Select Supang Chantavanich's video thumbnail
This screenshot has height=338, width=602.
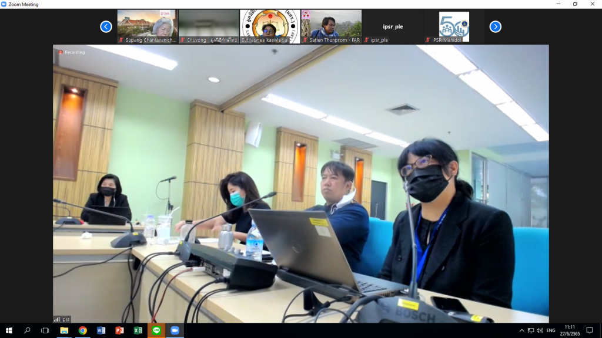[148, 26]
